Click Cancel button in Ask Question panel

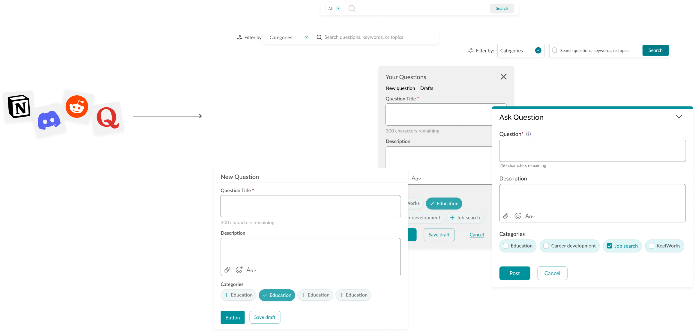click(552, 273)
